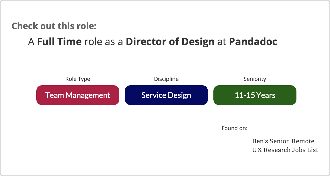This screenshot has height=176, width=330.
Task: Select the navy Service Design badge
Action: click(166, 95)
